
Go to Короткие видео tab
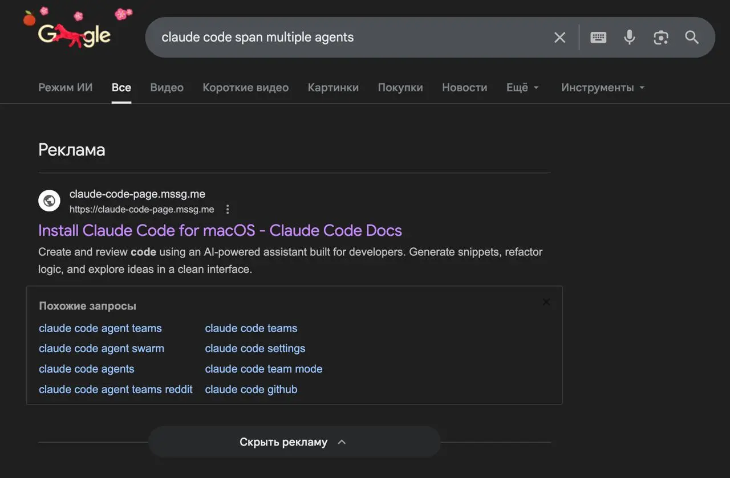246,88
